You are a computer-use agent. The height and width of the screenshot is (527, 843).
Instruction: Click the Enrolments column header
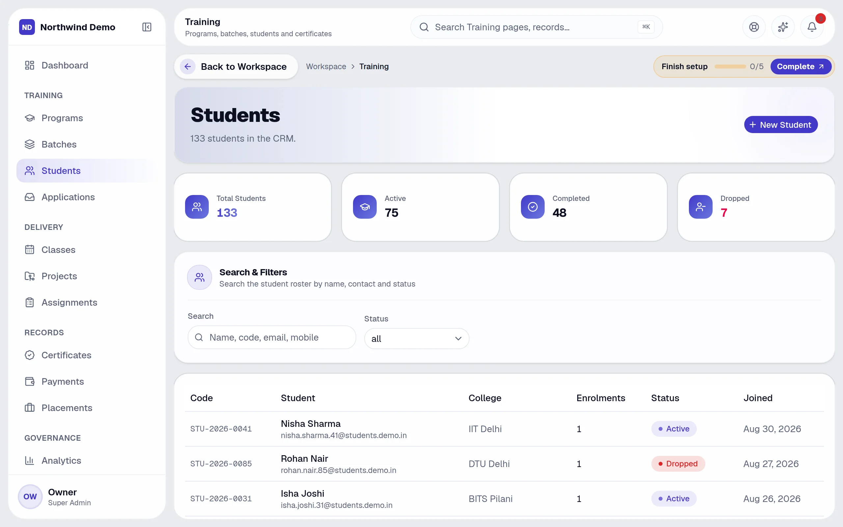(x=601, y=398)
